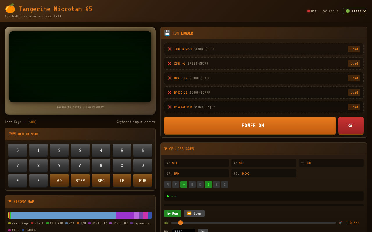Click the rocket icon near 1.0 MHz

coord(340,222)
